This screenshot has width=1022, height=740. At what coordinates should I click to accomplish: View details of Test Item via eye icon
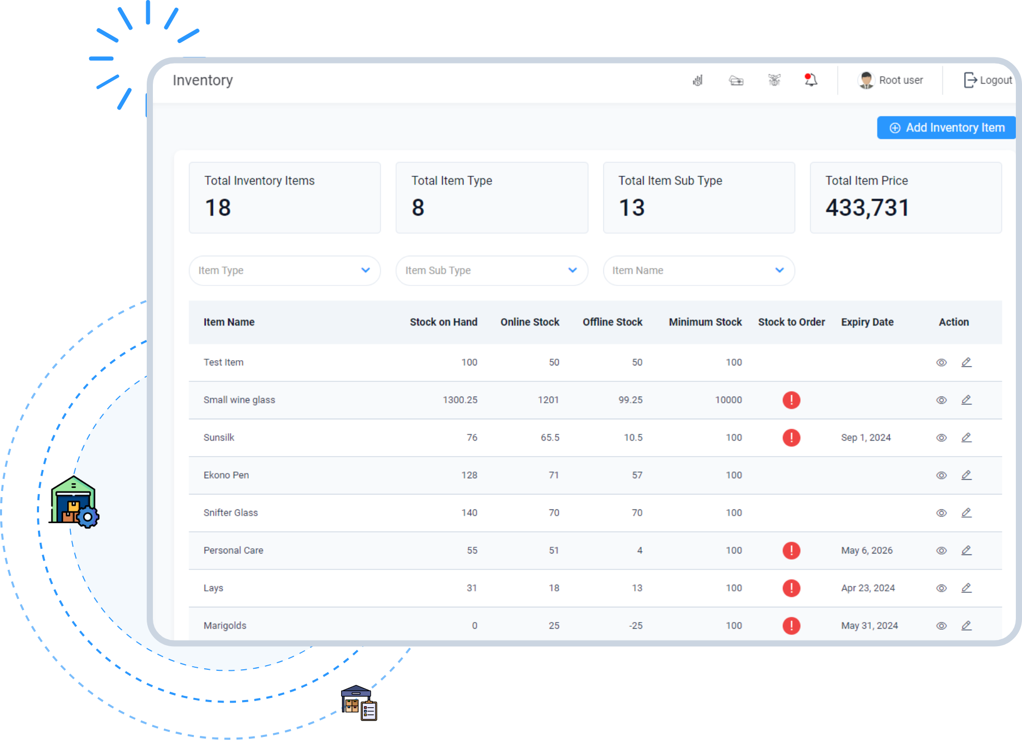(941, 363)
